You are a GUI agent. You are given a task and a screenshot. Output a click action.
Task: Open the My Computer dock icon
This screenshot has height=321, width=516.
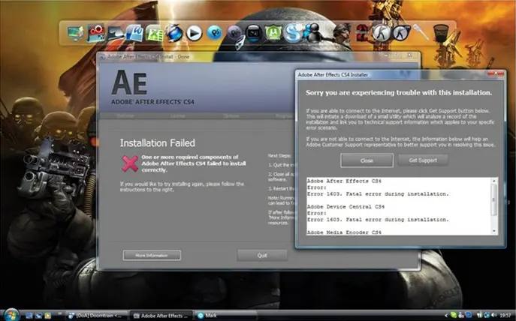point(76,34)
